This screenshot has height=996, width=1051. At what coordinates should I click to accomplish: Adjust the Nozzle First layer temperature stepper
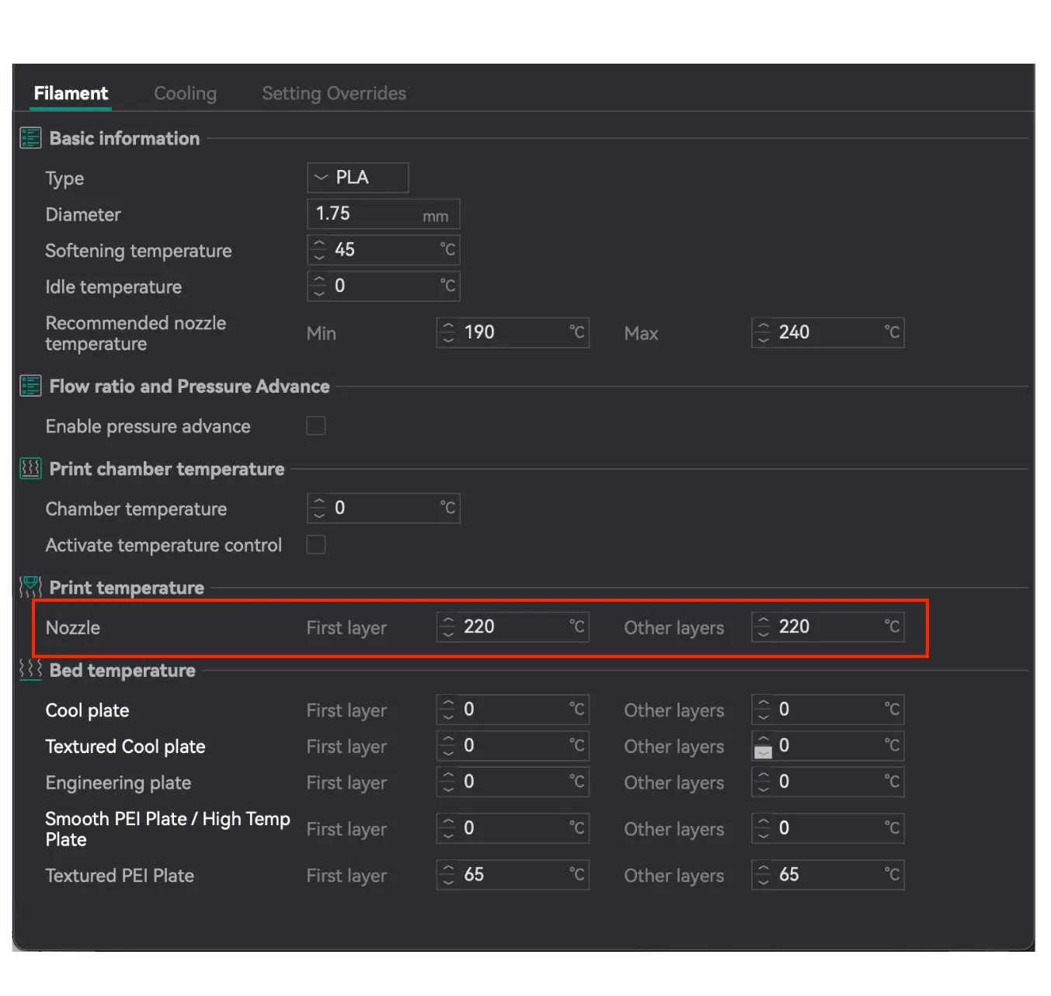[447, 627]
